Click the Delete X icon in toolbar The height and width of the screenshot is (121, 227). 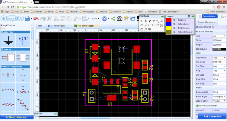pos(49,19)
